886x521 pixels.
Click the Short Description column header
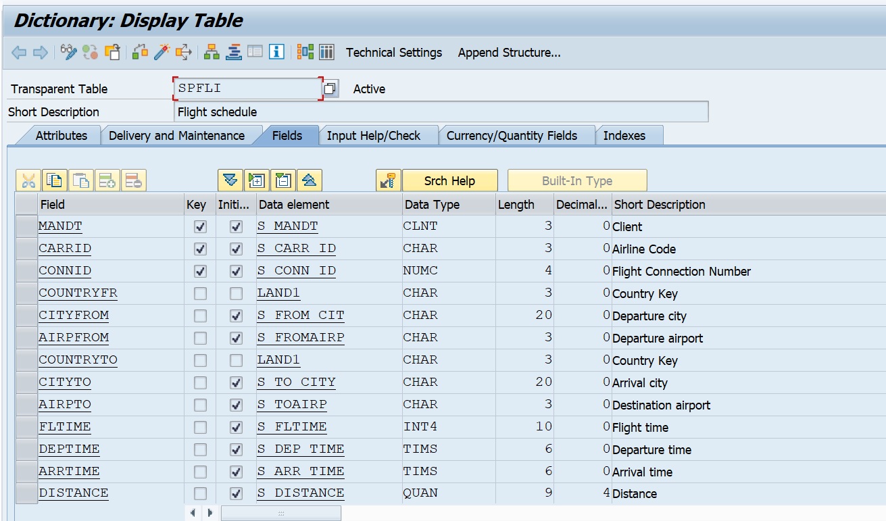(x=749, y=204)
